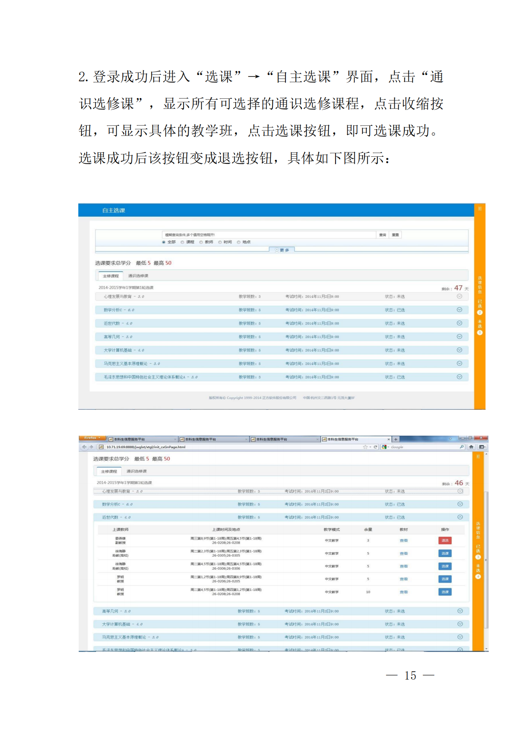Image resolution: width=518 pixels, height=733 pixels.
Task: Expand the 更多 search options panel
Action: coord(282,250)
